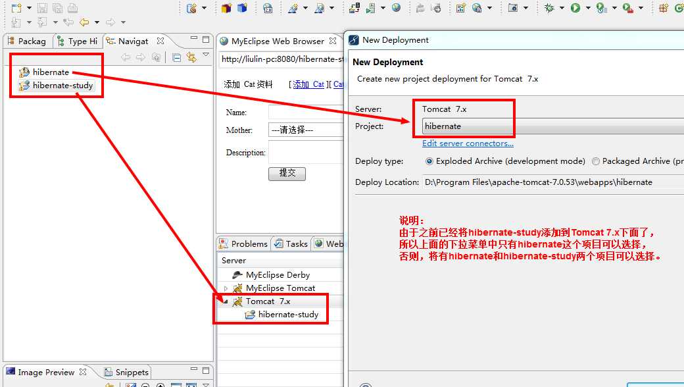Open the MyEclipse web browser globe icon
This screenshot has height=387, width=684.
click(396, 8)
